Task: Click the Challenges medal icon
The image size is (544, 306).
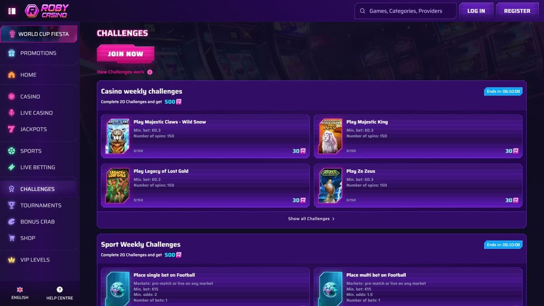Action: (x=12, y=189)
